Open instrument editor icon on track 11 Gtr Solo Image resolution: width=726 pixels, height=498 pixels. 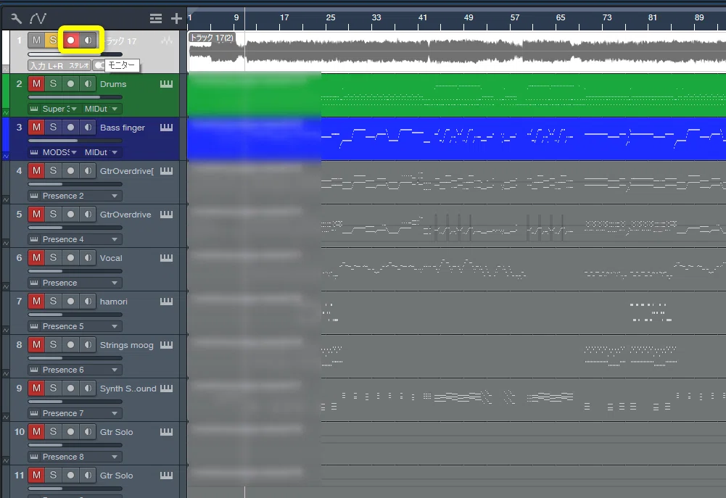pos(166,476)
